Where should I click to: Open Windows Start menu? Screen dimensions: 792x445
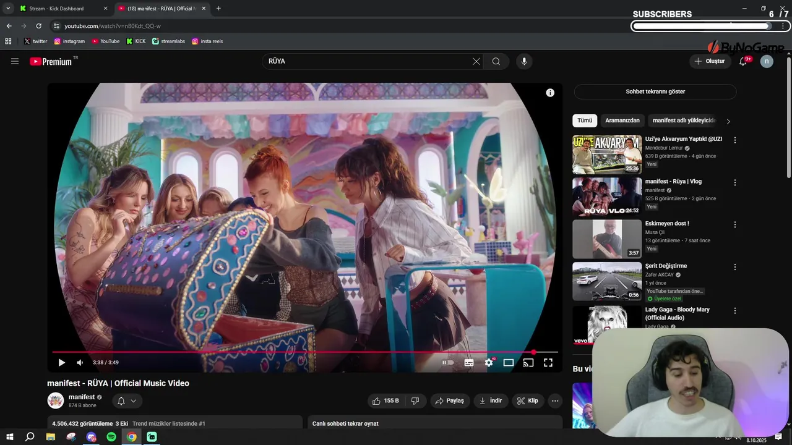[x=10, y=437]
